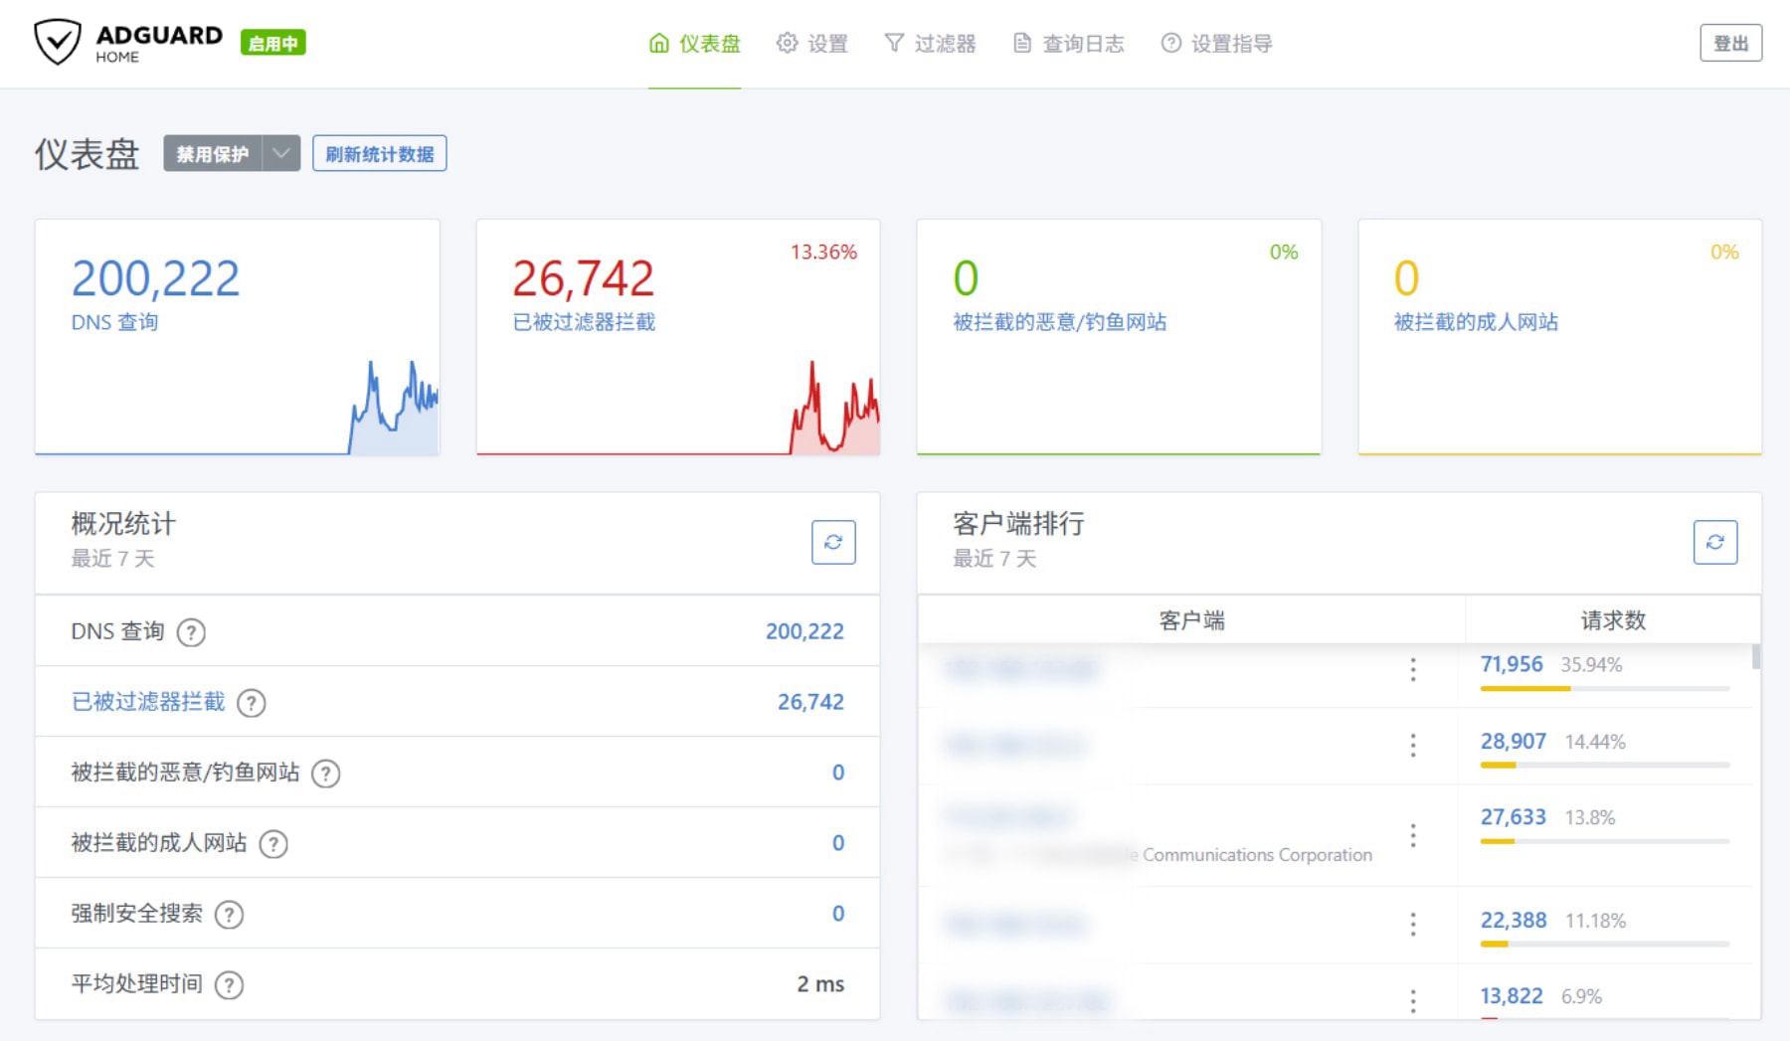
Task: Refresh the 客户端排行 panel
Action: (x=1714, y=542)
